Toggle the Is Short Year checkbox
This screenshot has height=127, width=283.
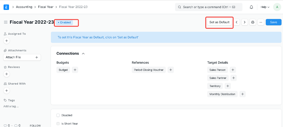pyautogui.click(x=58, y=124)
